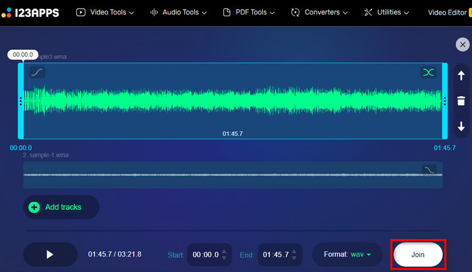Move the selected track up
This screenshot has height=272, width=472.
pyautogui.click(x=461, y=75)
